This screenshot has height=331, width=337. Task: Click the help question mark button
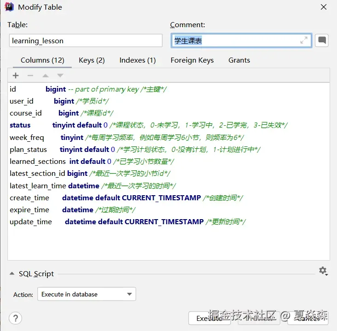point(16,318)
